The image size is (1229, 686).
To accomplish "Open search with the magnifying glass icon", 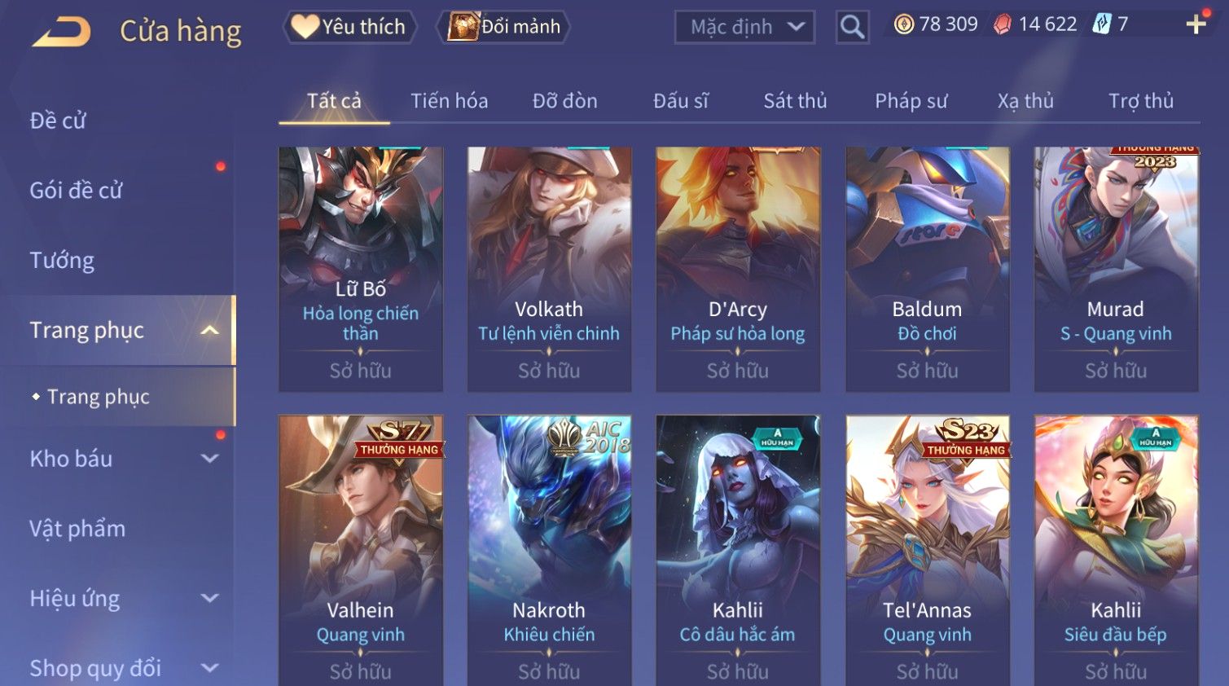I will pyautogui.click(x=852, y=27).
